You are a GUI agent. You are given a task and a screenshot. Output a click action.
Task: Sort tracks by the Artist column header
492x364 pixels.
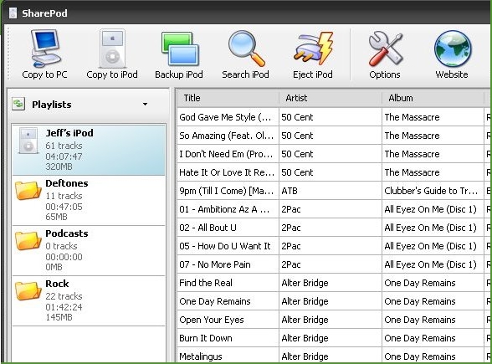coord(330,98)
